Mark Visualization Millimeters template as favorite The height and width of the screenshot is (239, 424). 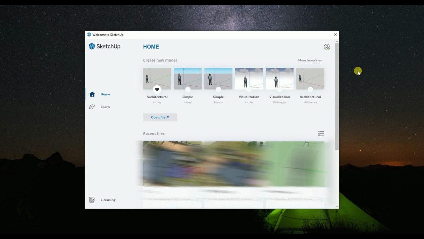pyautogui.click(x=280, y=89)
